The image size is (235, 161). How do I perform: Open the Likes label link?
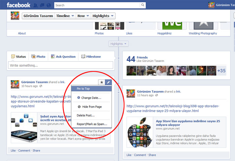click(x=129, y=33)
